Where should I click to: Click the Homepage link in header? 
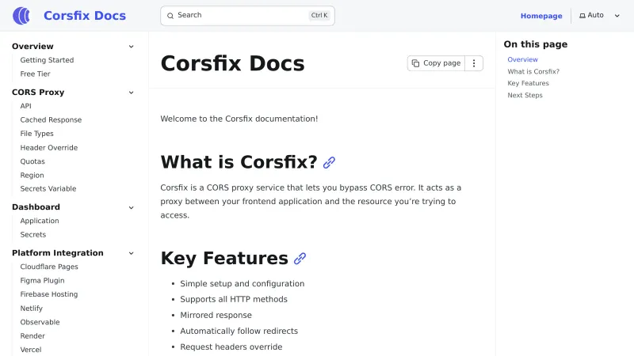pyautogui.click(x=541, y=16)
